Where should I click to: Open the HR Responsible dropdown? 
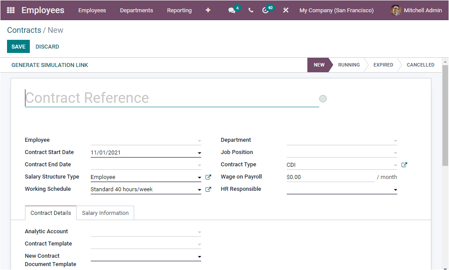tap(395, 189)
